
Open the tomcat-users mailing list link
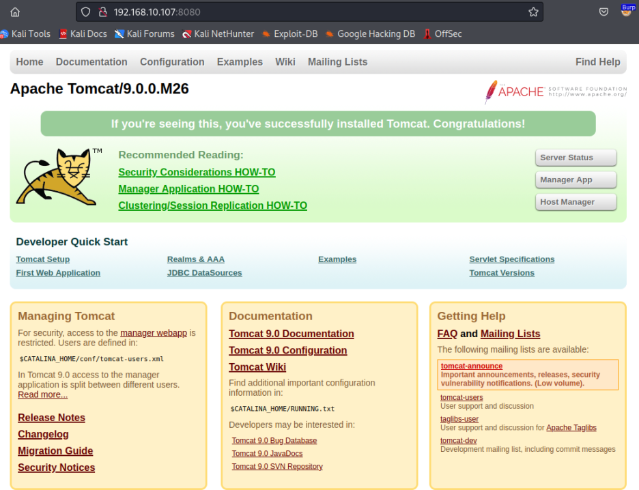click(461, 398)
